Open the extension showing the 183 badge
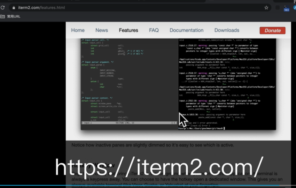The width and height of the screenshot is (296, 188). tap(286, 8)
